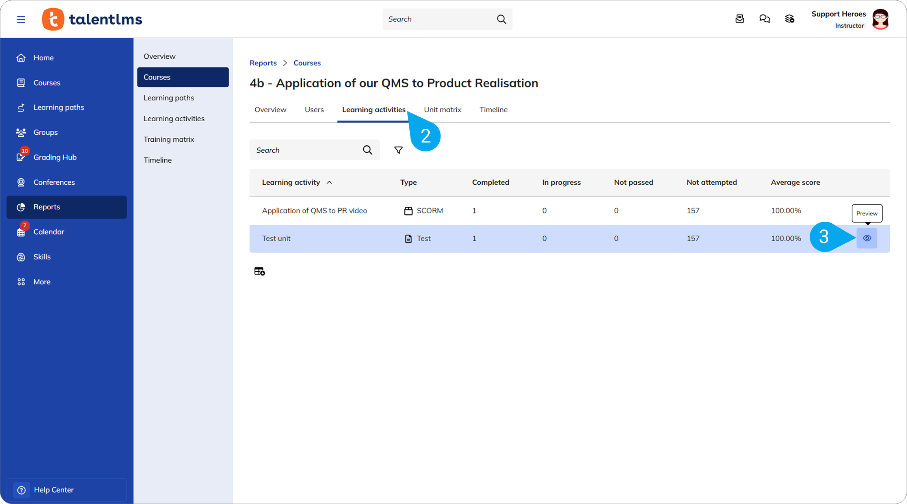Viewport: 907px width, 504px height.
Task: Open the hamburger menu icon
Action: click(x=21, y=19)
